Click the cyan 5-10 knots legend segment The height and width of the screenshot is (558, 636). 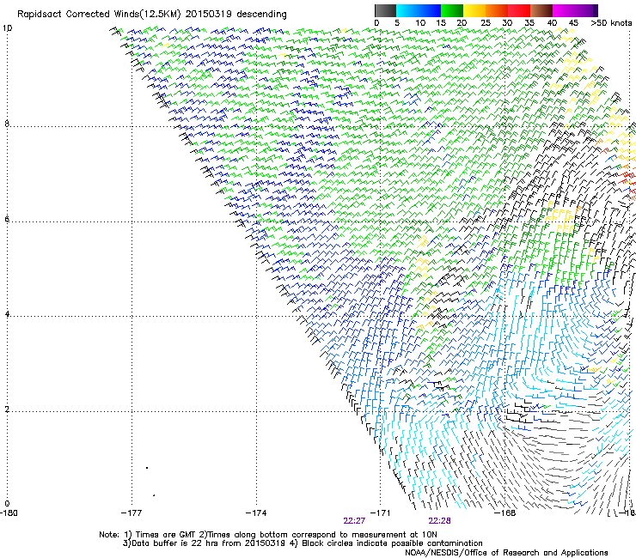pos(407,10)
